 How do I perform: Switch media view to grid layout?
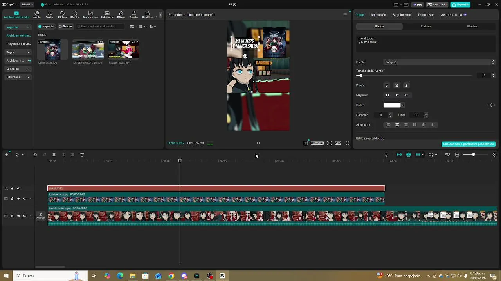132,27
